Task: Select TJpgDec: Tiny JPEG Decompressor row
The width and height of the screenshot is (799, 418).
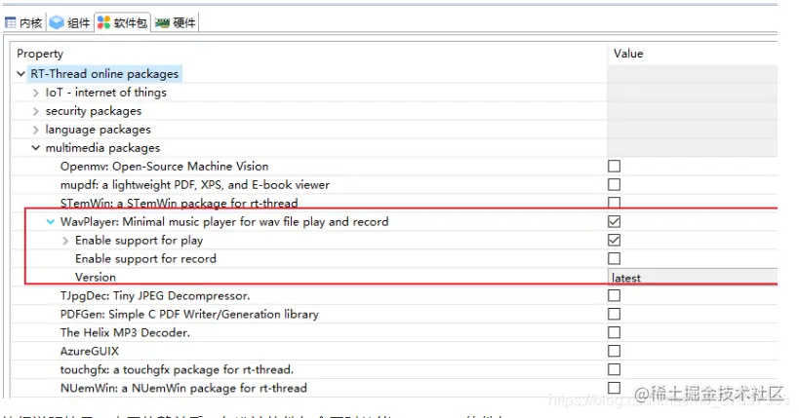Action: click(x=155, y=295)
